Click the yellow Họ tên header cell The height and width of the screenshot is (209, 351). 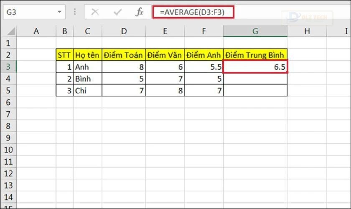click(x=88, y=55)
